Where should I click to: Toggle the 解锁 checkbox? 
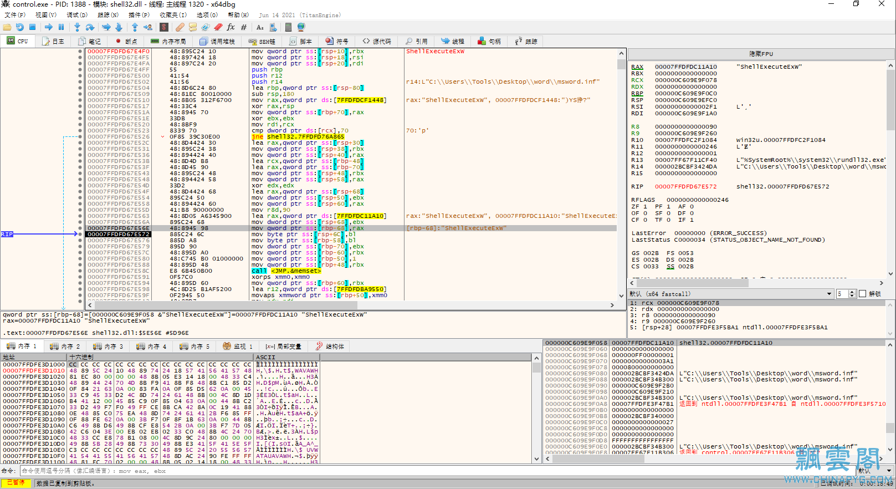pyautogui.click(x=862, y=294)
